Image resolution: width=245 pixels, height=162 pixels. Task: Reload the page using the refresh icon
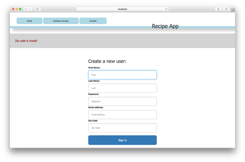[x=166, y=9]
